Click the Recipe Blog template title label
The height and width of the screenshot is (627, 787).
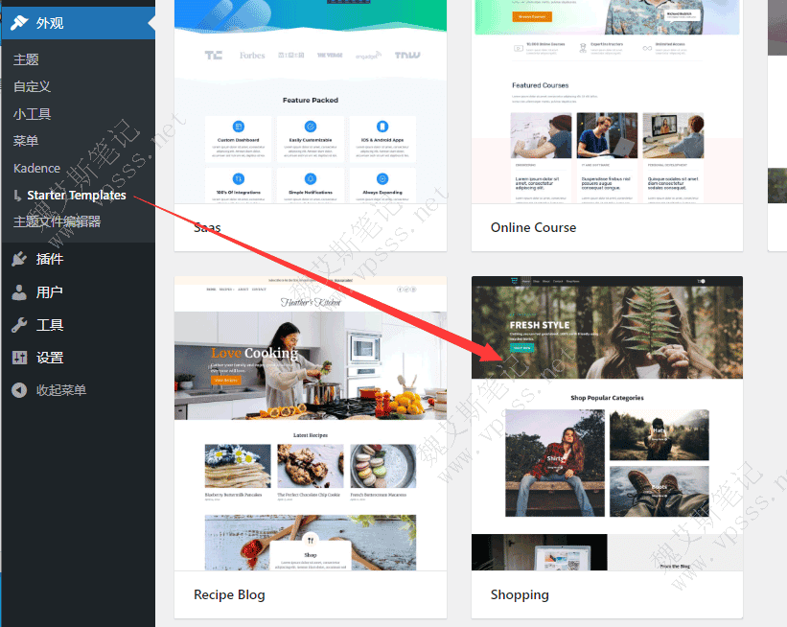[229, 594]
